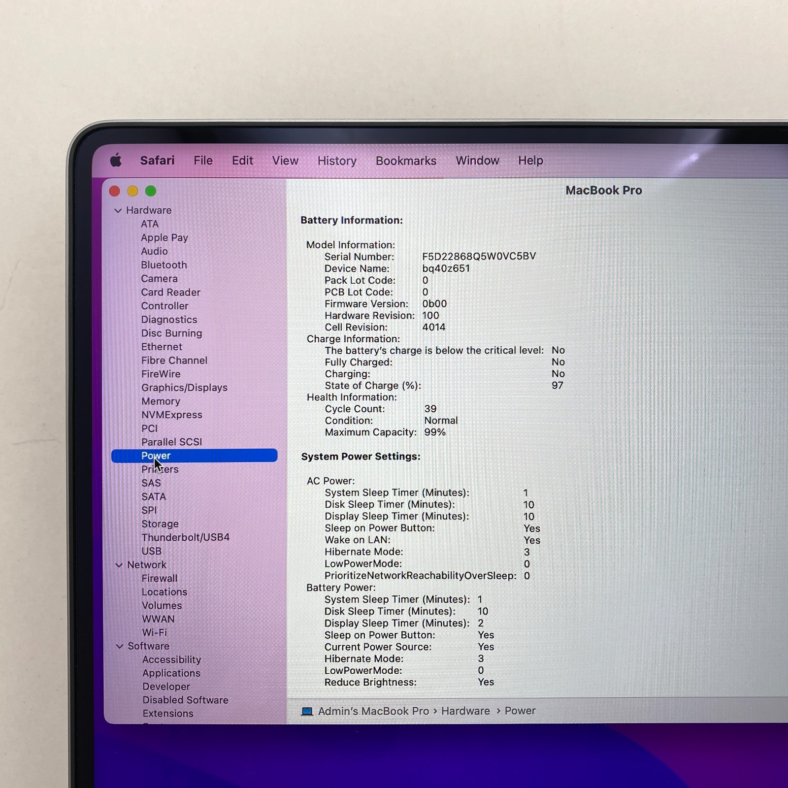Click Maximum Capacity value 99%
This screenshot has height=788, width=788.
(435, 432)
